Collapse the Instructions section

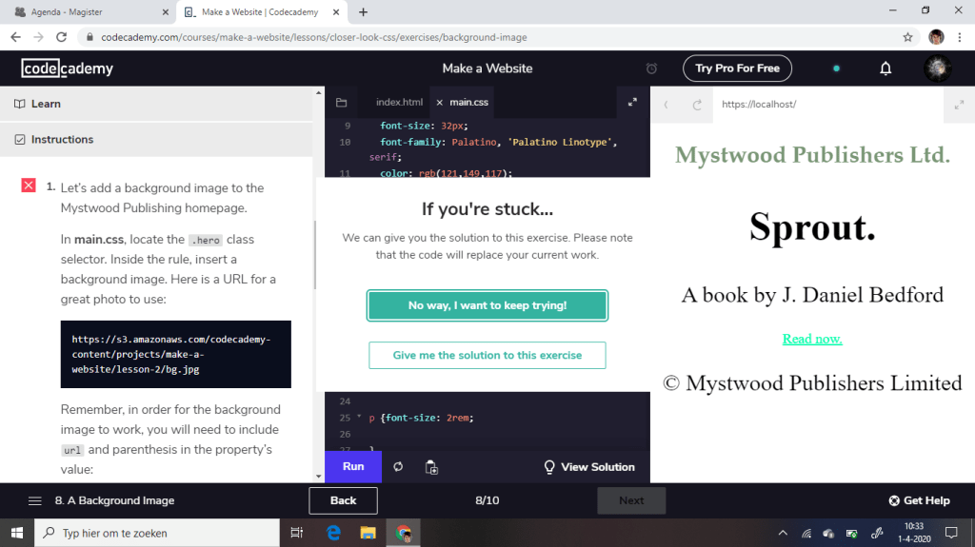coord(62,140)
